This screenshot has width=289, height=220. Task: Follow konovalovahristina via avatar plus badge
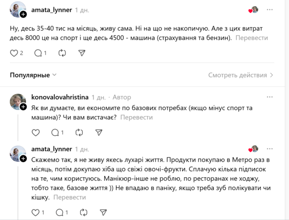point(23,107)
